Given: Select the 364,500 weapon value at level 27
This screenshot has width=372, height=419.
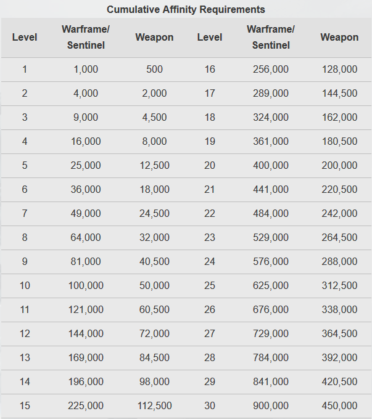Looking at the screenshot, I should click(x=339, y=333).
